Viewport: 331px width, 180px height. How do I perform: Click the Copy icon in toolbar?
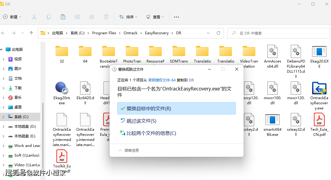49,17
